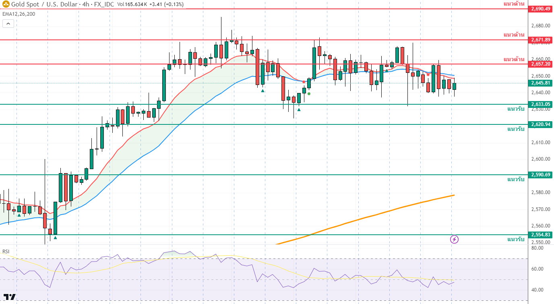Click the 2,590.69 support price label
554x304 pixels.
tap(541, 175)
